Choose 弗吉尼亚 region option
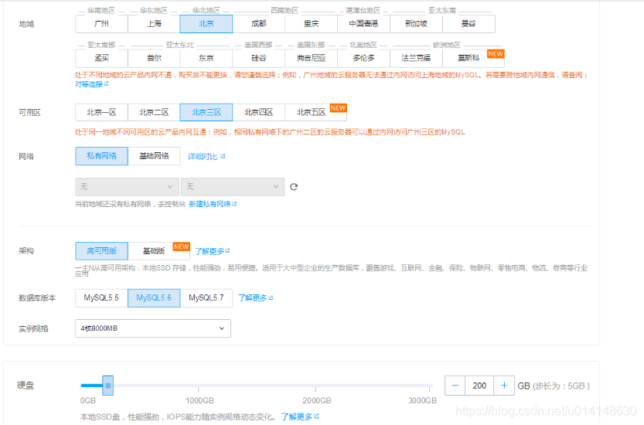This screenshot has height=425, width=644. coord(311,58)
